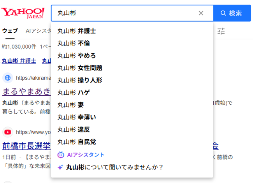Open the まるやまあき result title link
Image resolution: width=253 pixels, height=183 pixels.
[26, 91]
